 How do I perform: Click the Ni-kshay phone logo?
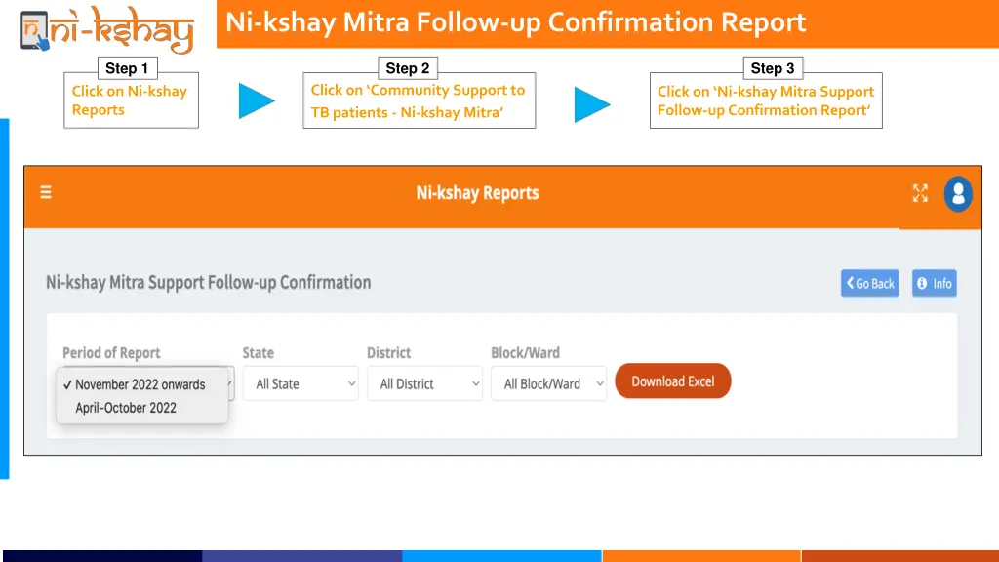point(36,29)
